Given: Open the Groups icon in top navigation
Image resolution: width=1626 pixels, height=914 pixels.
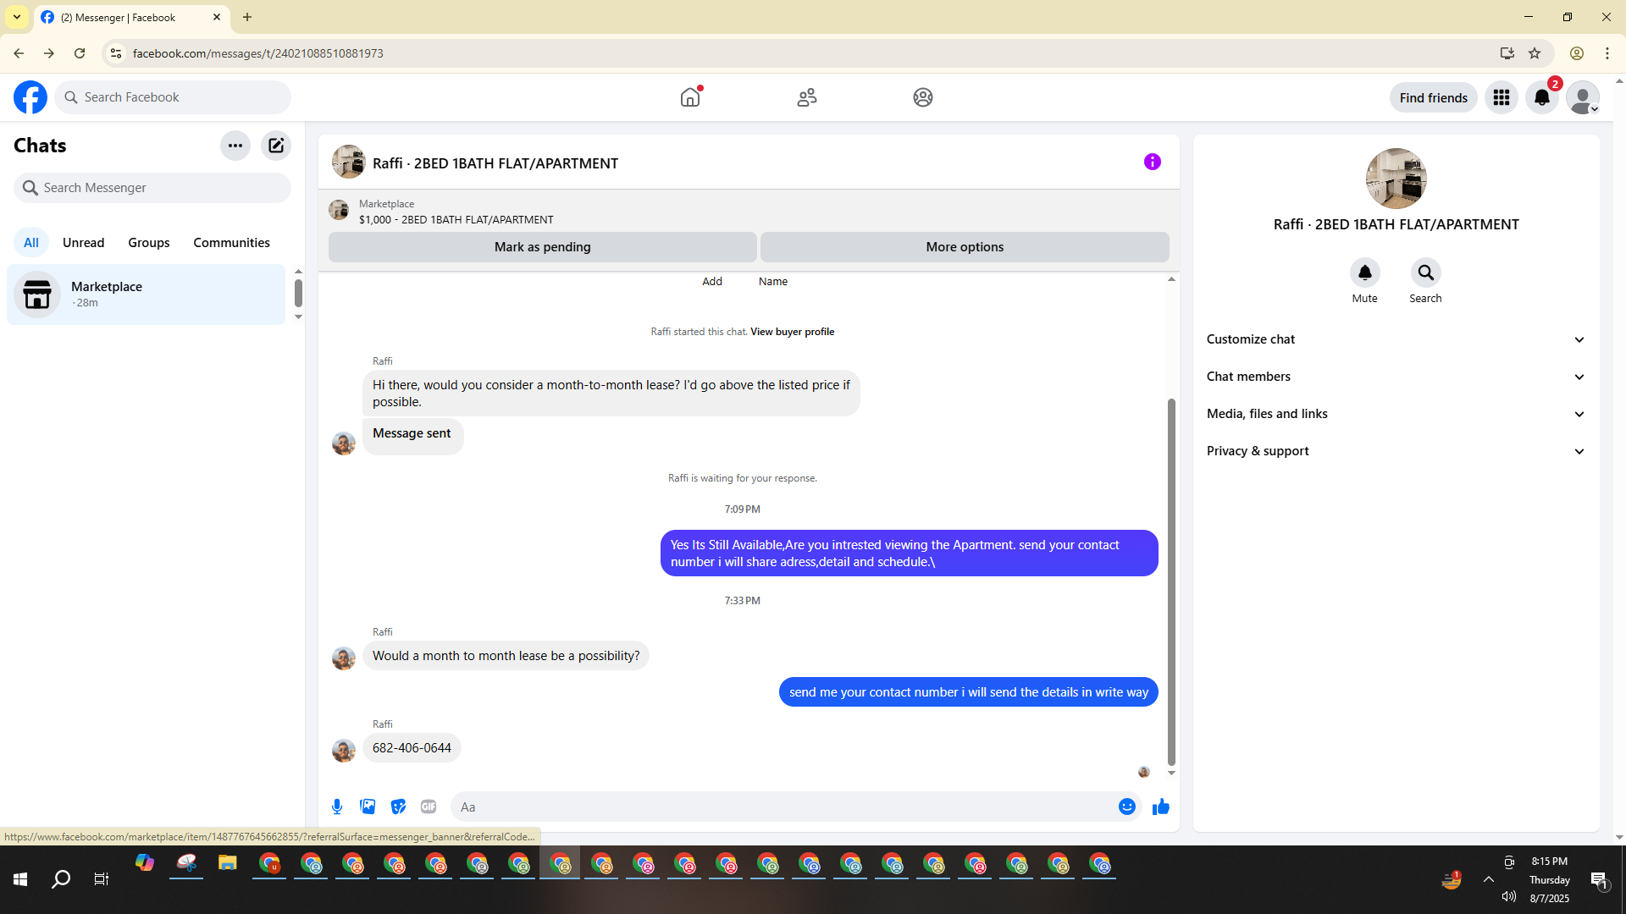Looking at the screenshot, I should click(923, 97).
